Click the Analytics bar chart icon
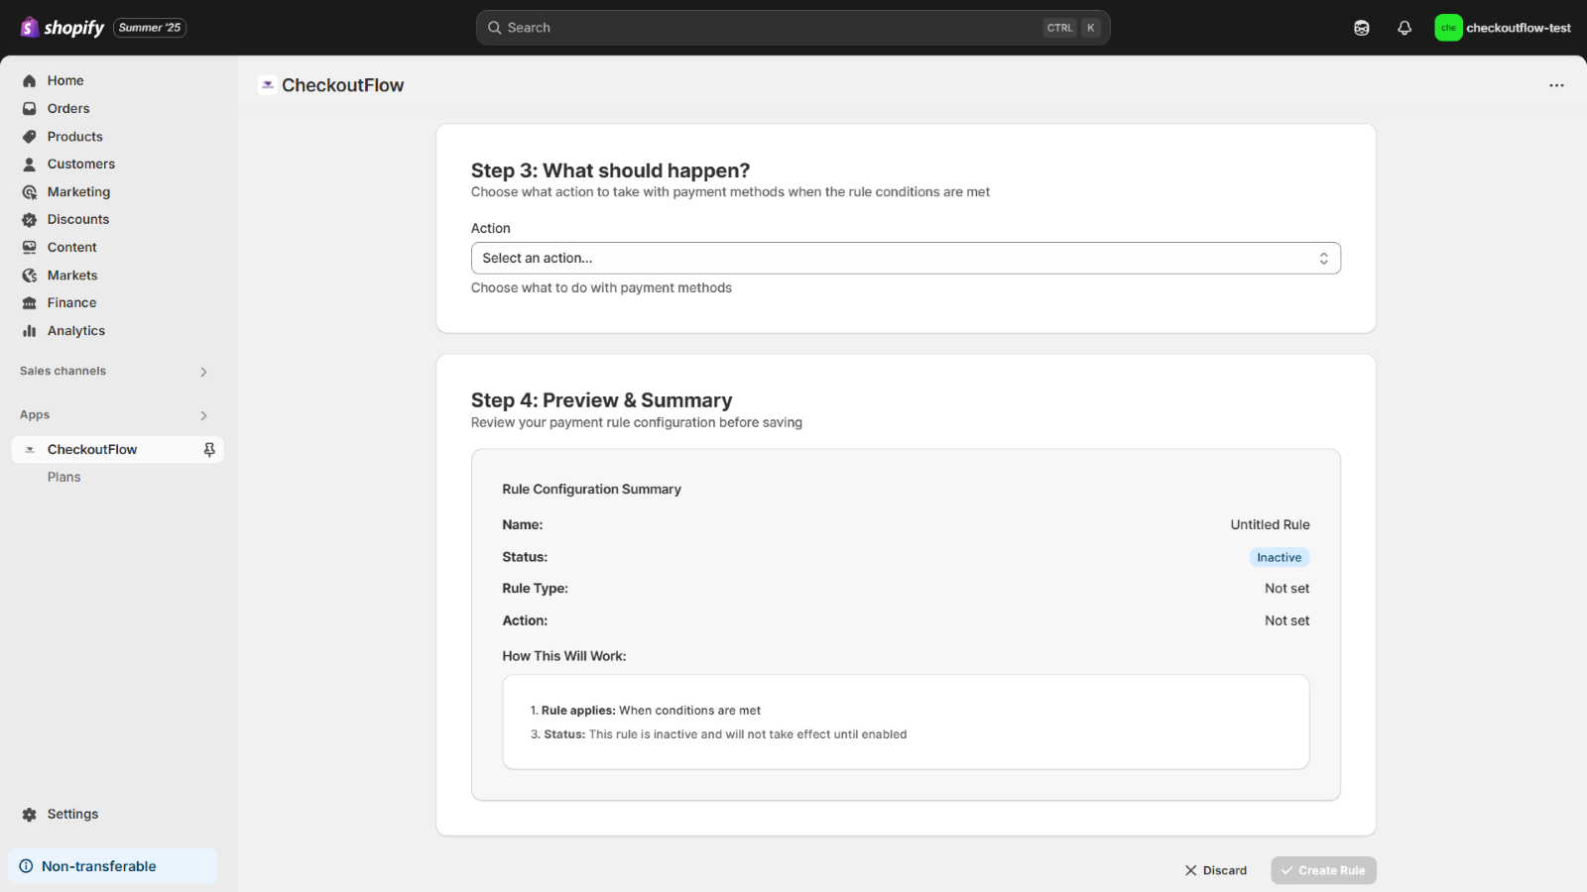Viewport: 1587px width, 892px height. (30, 331)
